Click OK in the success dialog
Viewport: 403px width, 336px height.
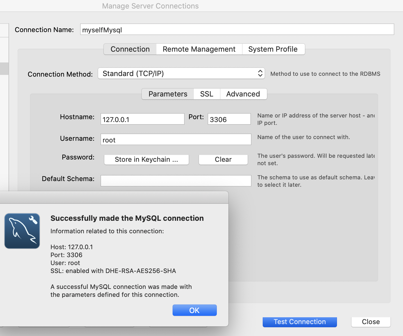click(194, 310)
